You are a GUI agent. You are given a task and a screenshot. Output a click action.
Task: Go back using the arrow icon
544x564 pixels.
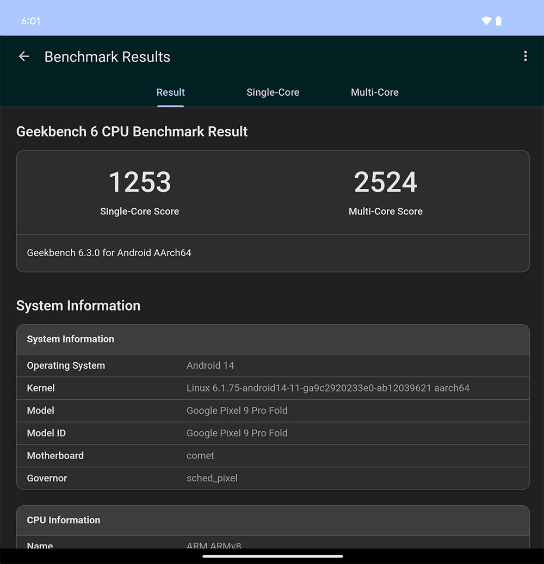coord(24,57)
